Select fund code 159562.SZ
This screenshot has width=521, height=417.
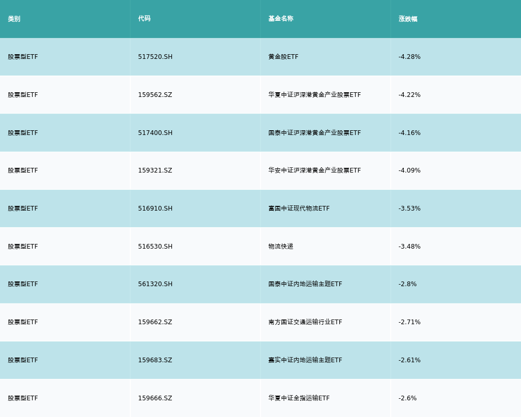point(155,95)
